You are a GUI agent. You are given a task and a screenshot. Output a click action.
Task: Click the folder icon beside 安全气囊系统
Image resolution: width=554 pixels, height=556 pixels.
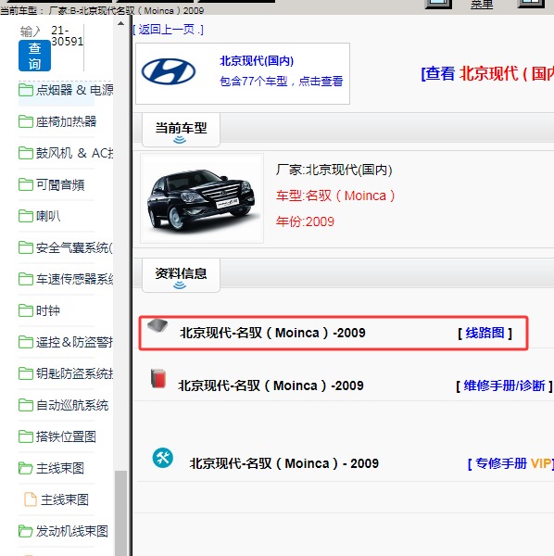(26, 247)
